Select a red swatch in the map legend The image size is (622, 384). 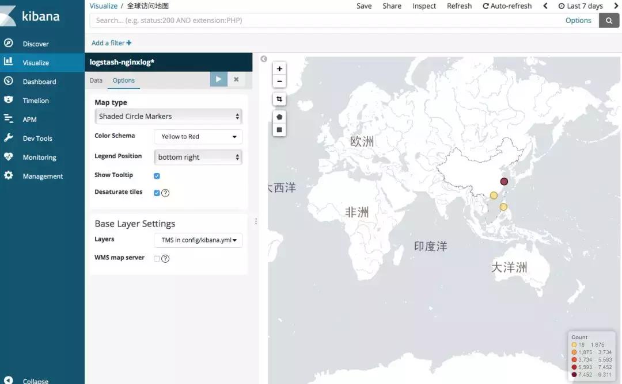click(x=574, y=359)
